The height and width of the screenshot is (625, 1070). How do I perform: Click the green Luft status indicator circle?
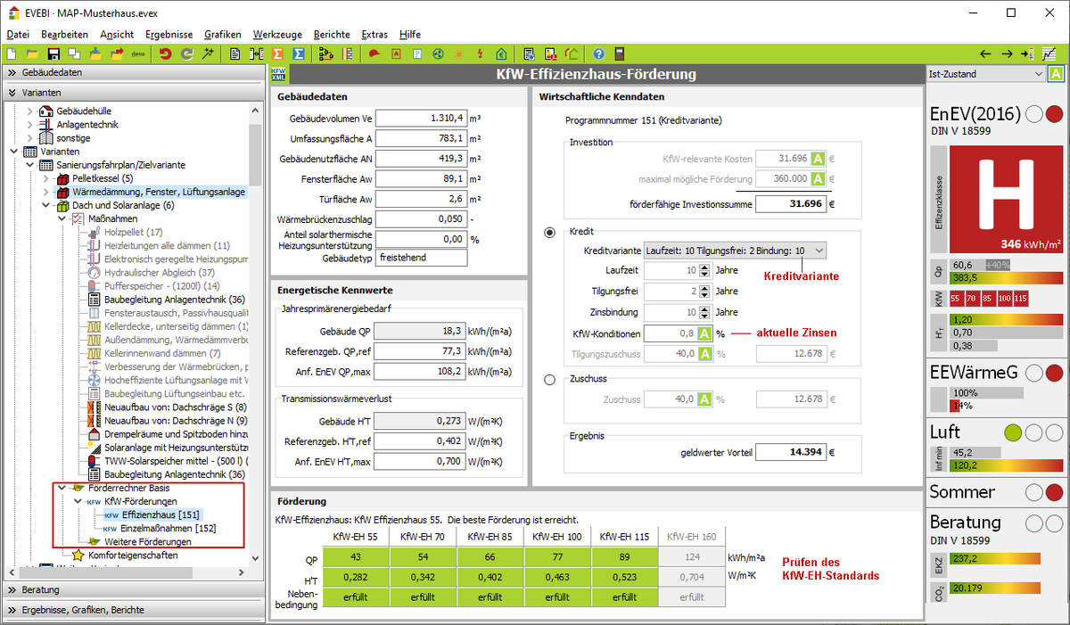[x=1012, y=432]
